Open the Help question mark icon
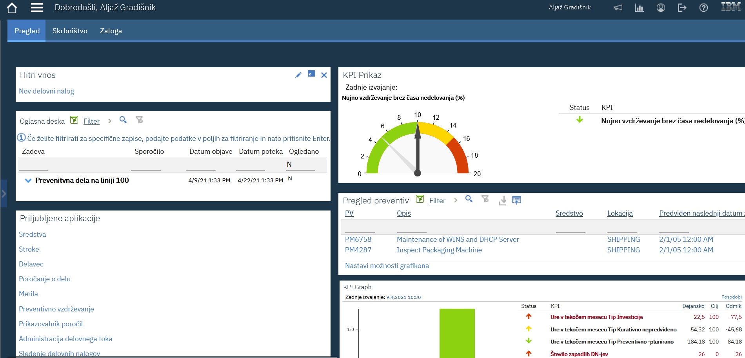 coord(703,8)
